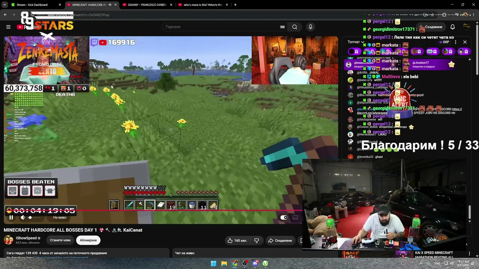
Task: Open File Explorer from taskbar
Action: 224,263
